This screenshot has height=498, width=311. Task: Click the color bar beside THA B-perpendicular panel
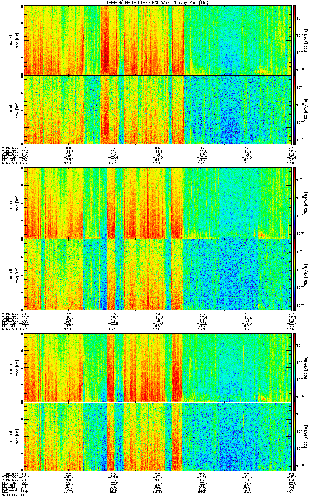(294, 40)
